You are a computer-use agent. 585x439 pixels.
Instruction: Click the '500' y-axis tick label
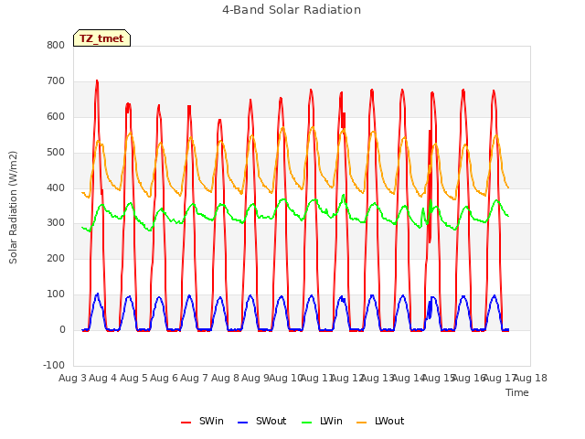point(56,152)
